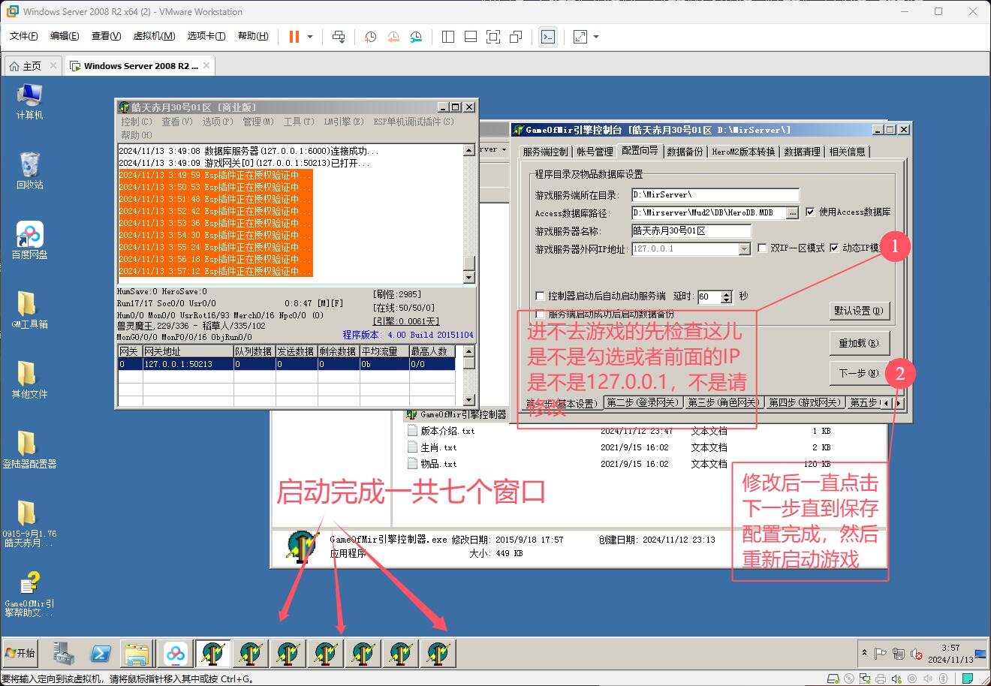Click the PowerShell icon in guest taskbar
991x686 pixels.
pos(101,654)
